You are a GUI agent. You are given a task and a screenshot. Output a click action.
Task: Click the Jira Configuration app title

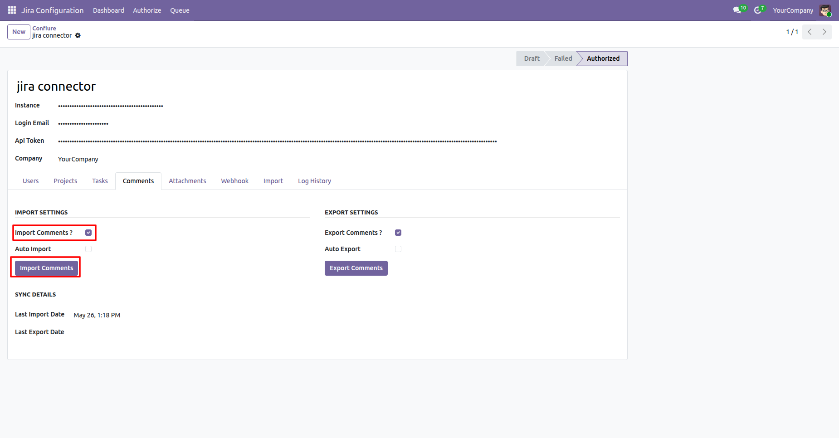coord(53,10)
